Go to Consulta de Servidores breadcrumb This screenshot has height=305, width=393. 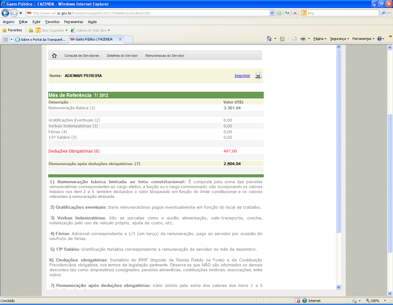click(82, 56)
